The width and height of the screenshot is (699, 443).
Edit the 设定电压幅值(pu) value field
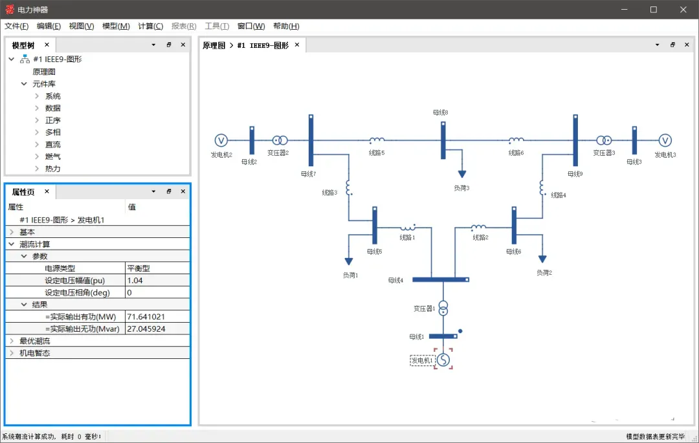click(x=158, y=281)
